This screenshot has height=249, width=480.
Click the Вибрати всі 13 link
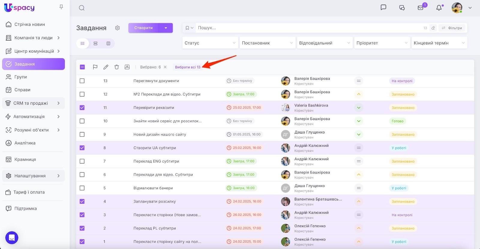coord(187,67)
